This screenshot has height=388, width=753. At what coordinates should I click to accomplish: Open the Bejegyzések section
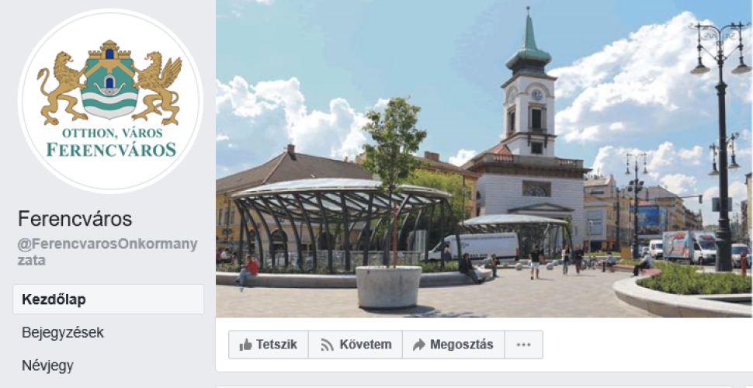[x=63, y=333]
